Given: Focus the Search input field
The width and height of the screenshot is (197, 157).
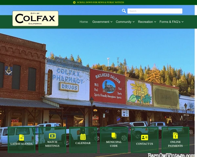Looking at the screenshot, I should point(155,11).
